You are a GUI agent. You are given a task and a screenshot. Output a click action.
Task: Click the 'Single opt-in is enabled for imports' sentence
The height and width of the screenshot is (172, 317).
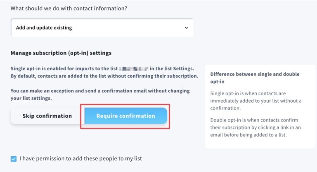(x=102, y=69)
